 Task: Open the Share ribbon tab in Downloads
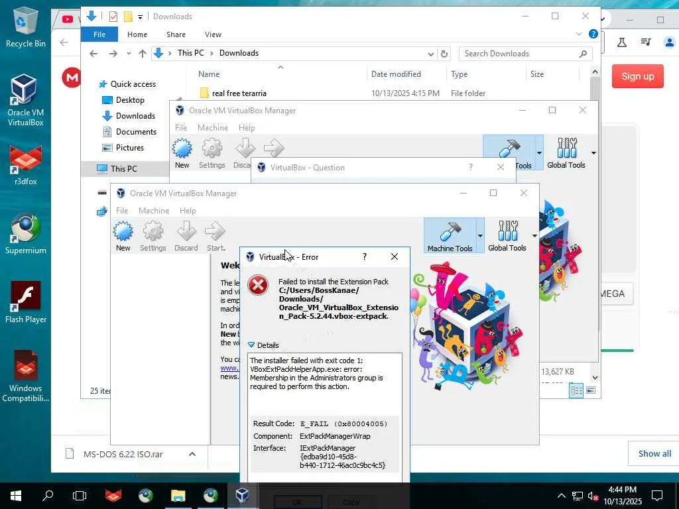(x=176, y=34)
